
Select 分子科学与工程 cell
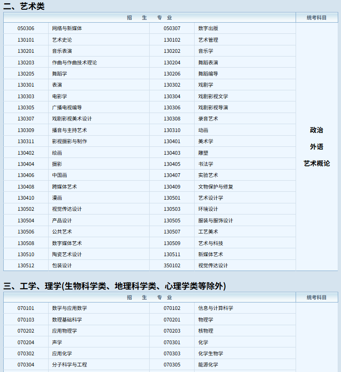pos(69,365)
